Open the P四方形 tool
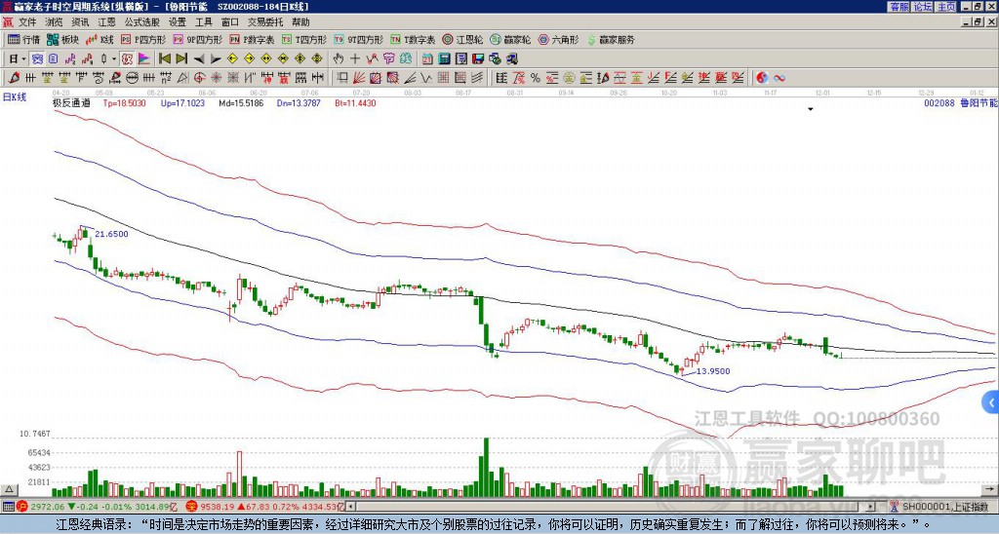999x534 pixels. [143, 39]
